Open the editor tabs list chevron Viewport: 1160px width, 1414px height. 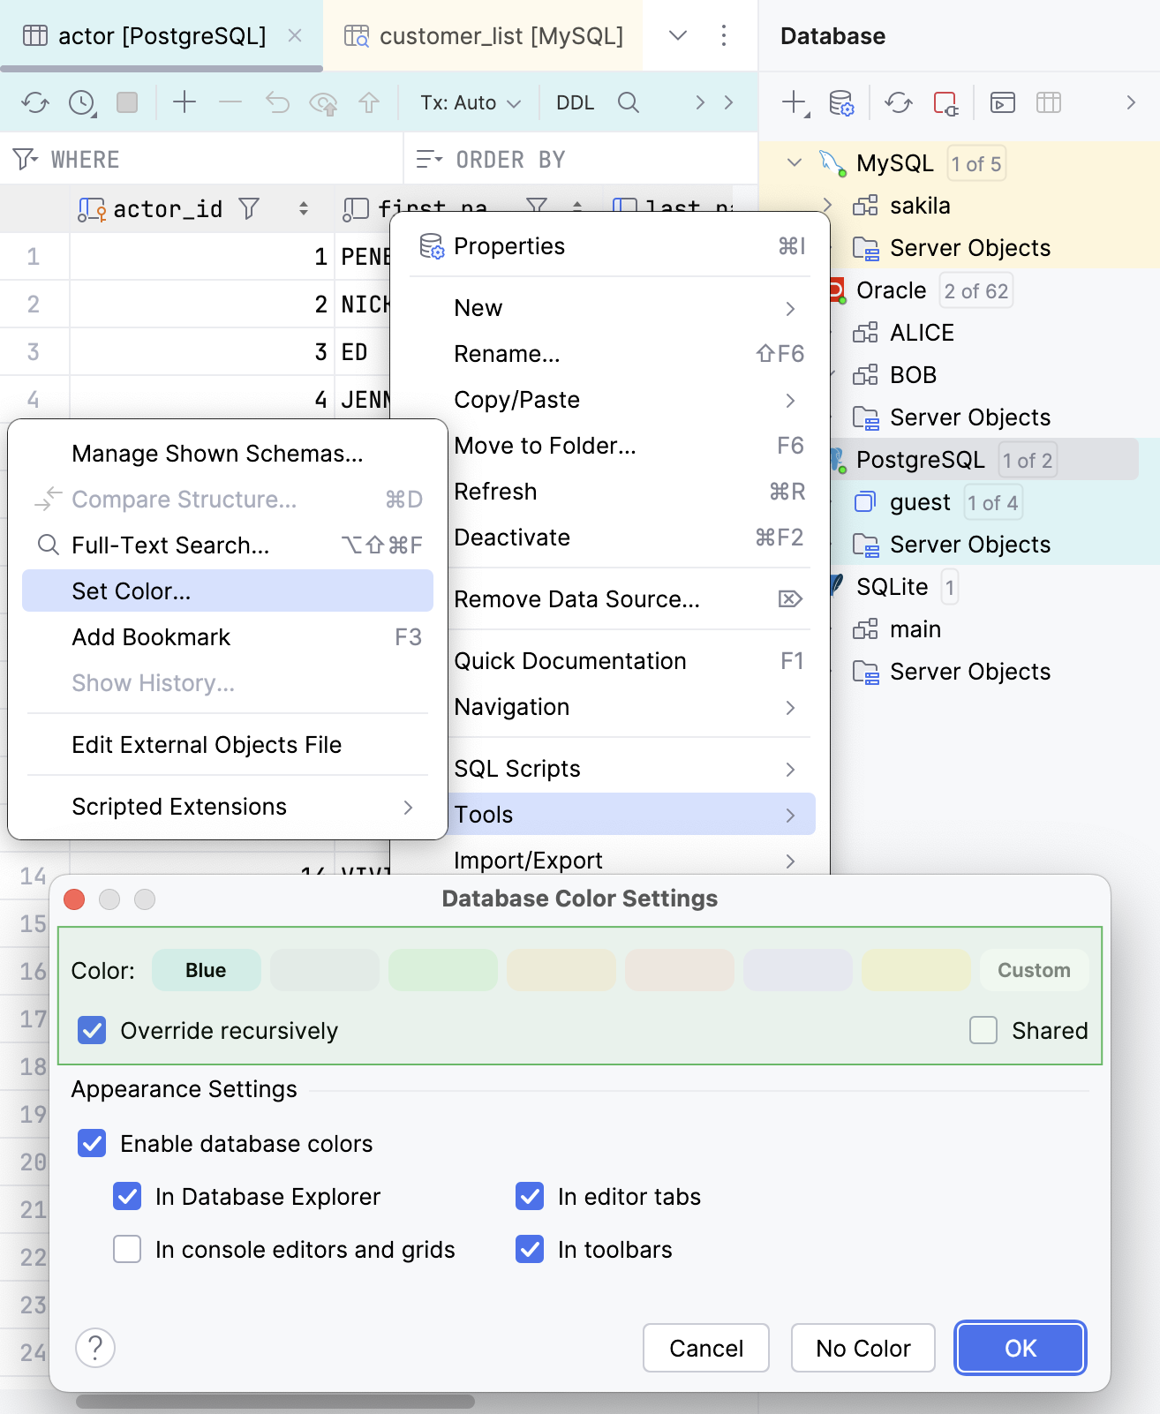[x=678, y=35]
